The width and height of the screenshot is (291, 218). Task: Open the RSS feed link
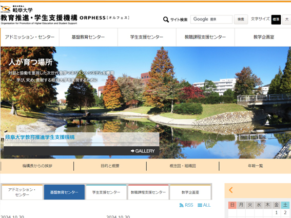(186, 205)
